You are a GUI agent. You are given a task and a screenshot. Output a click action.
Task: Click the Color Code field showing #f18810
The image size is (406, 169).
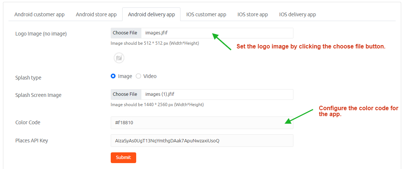tap(202, 122)
